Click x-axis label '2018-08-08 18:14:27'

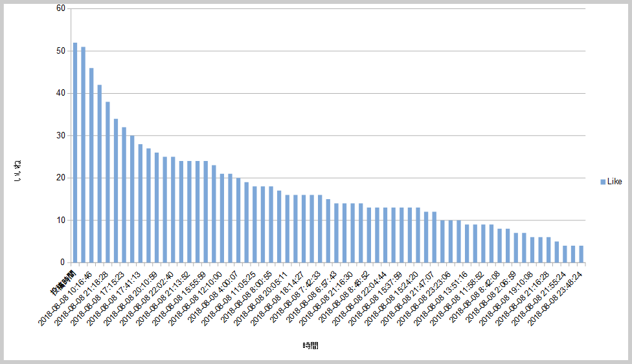[x=277, y=298]
